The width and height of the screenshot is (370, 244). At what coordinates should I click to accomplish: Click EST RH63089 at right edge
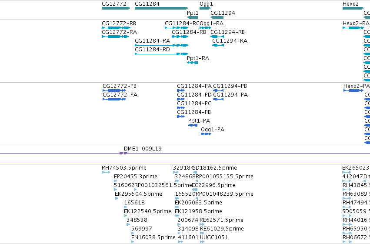tap(347, 198)
